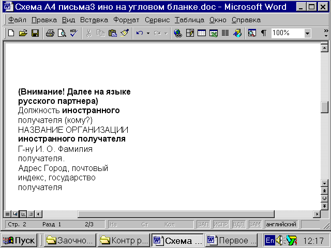
Task: Toggle ЗАМ overtype mode indicator
Action: (x=255, y=224)
